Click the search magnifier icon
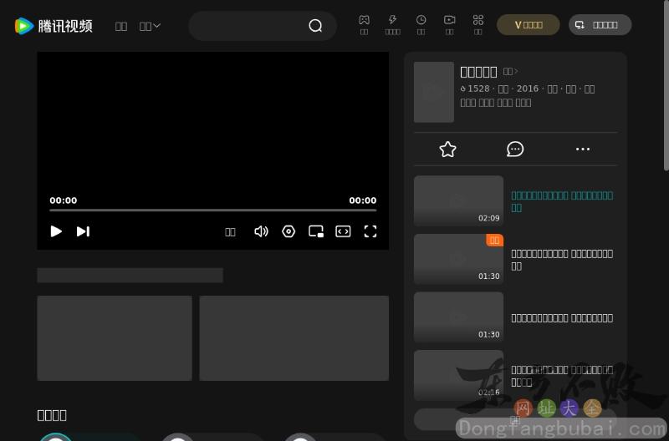The width and height of the screenshot is (669, 441). tap(315, 26)
